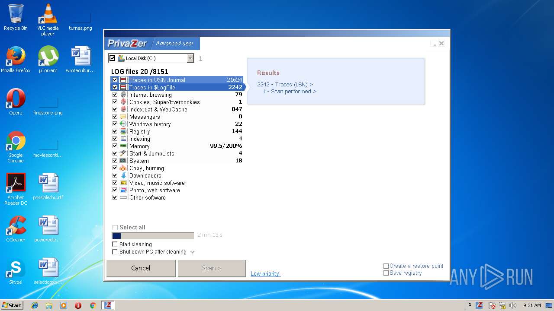The image size is (554, 311).
Task: Uncheck the Memory checkbox
Action: pyautogui.click(x=115, y=146)
